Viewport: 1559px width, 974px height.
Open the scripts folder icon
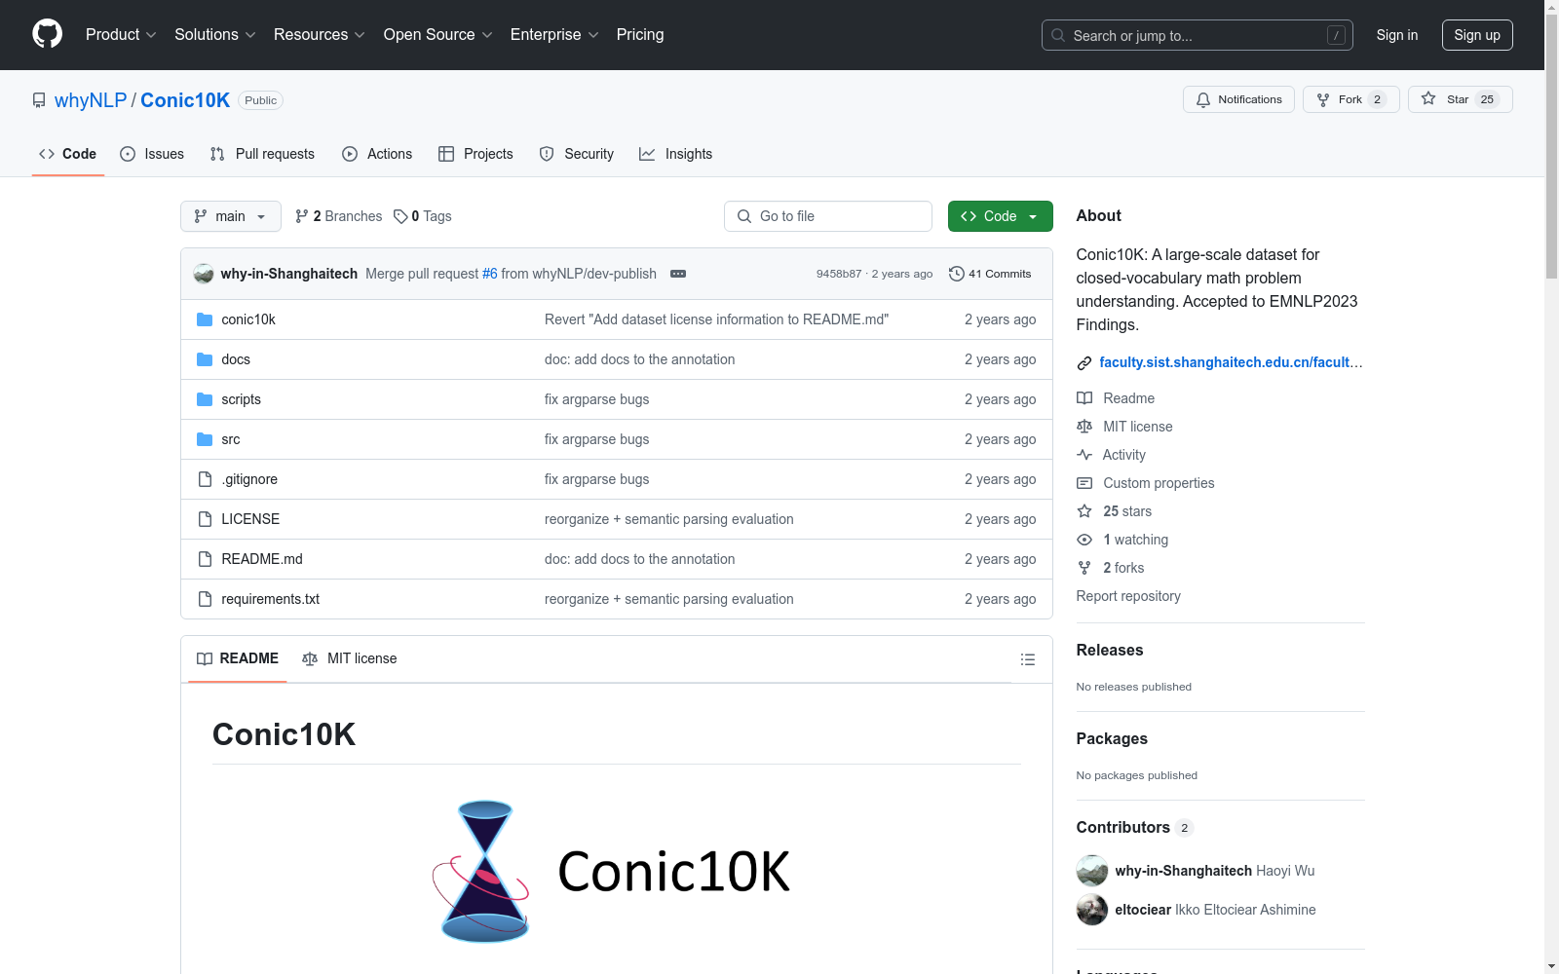pyautogui.click(x=205, y=399)
